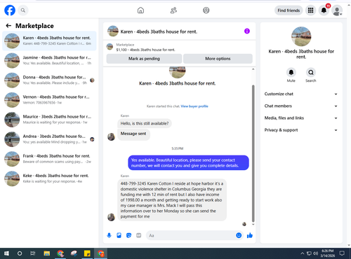Choose a GIF icon in composer
The height and width of the screenshot is (259, 351).
[x=139, y=235]
